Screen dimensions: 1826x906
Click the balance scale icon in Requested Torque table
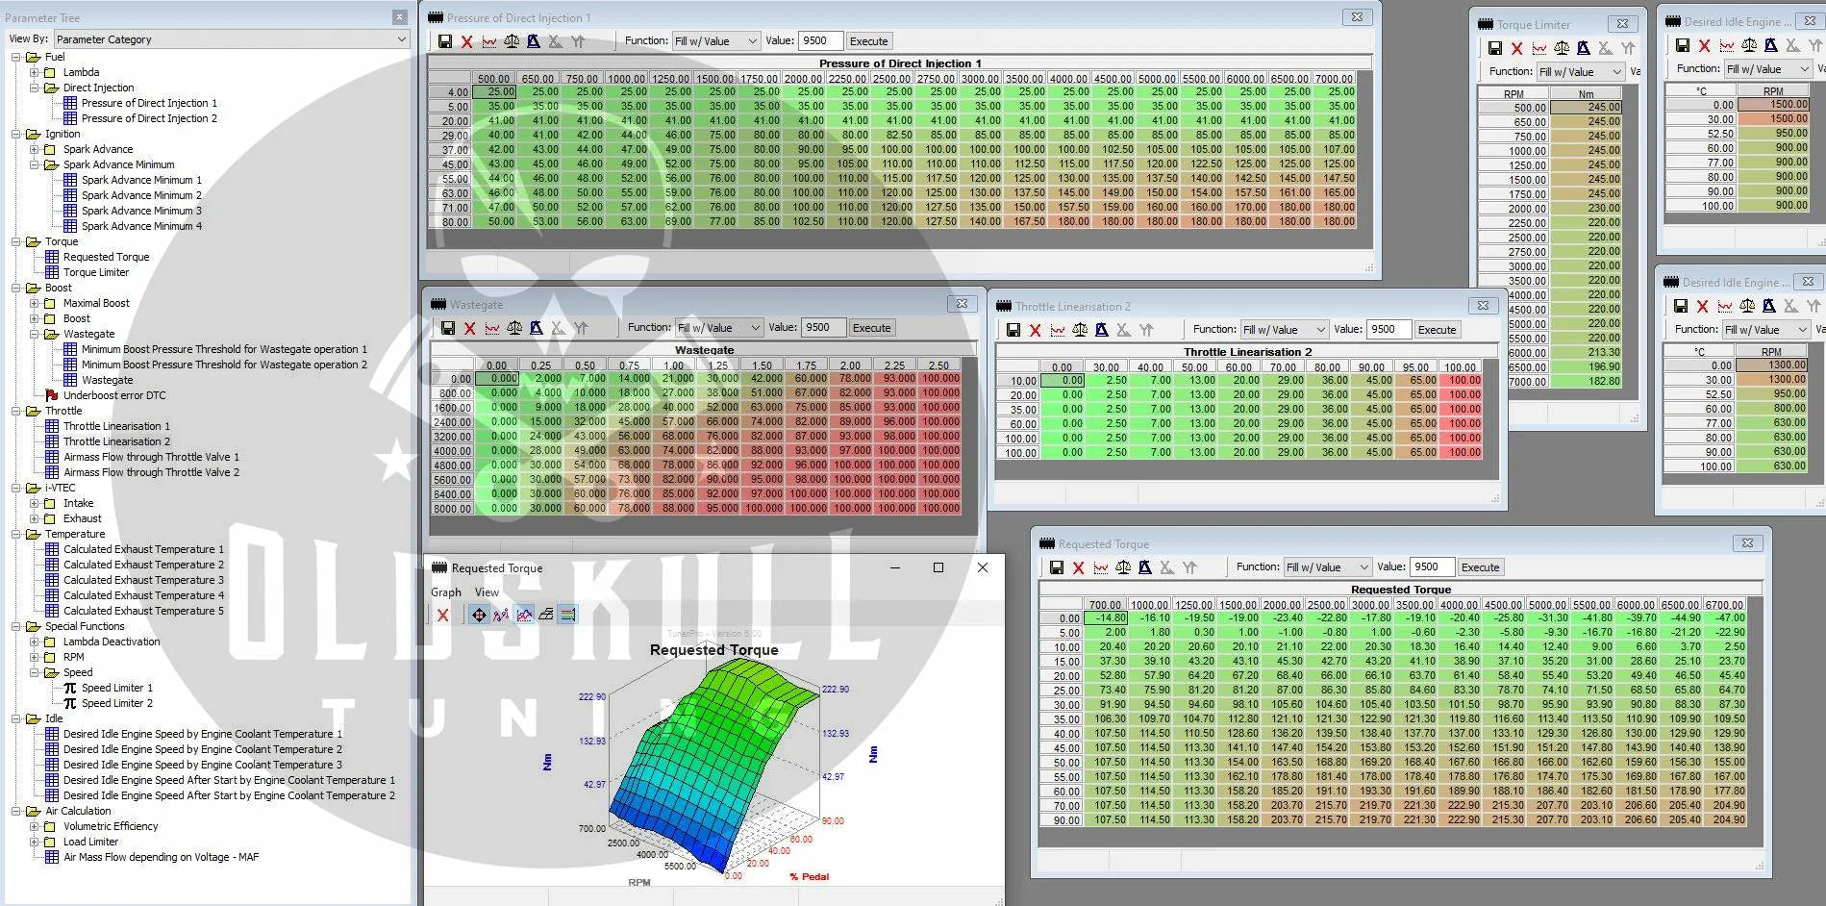(x=1122, y=567)
